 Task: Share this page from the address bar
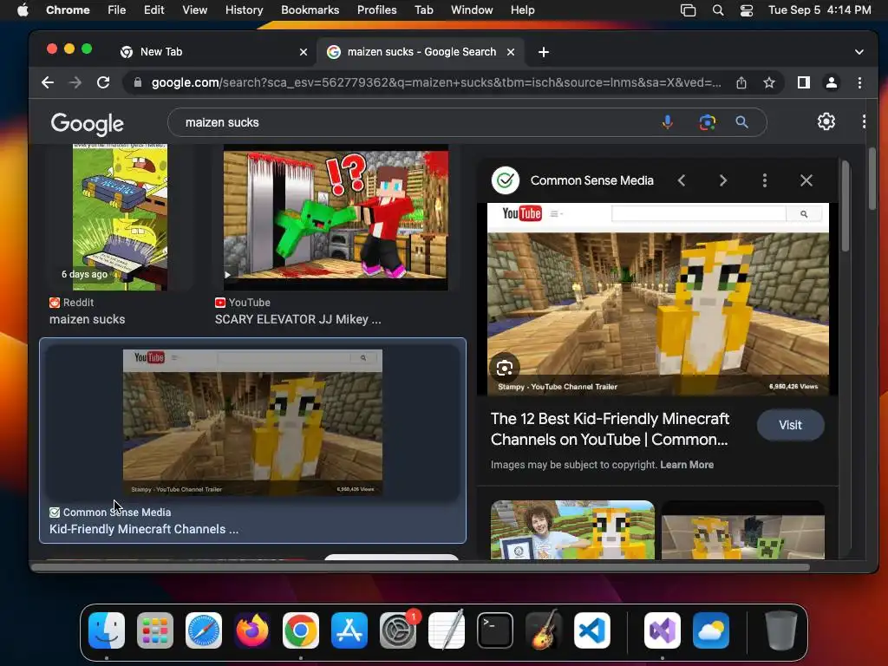(741, 82)
